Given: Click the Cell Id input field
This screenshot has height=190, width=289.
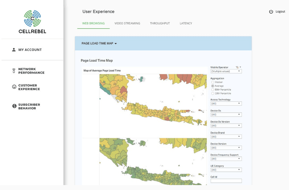Looking at the screenshot, I should [226, 181].
